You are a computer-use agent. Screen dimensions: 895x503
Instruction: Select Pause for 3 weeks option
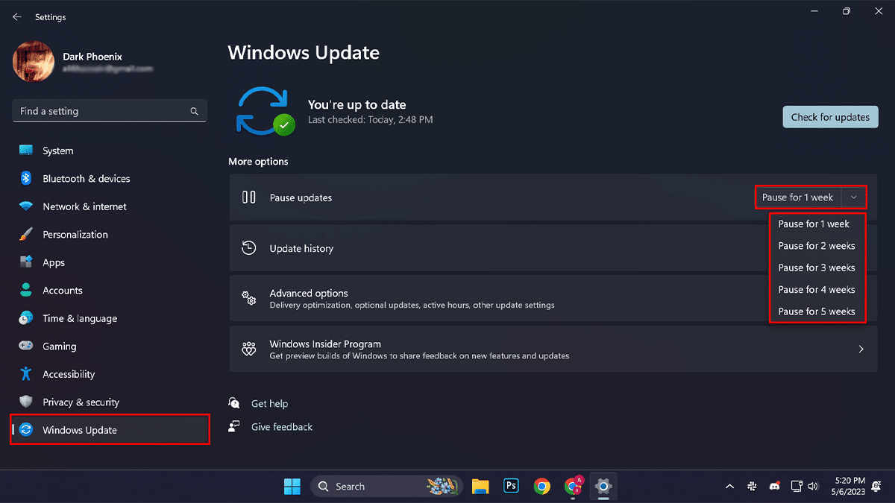pos(817,268)
